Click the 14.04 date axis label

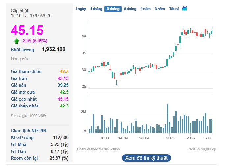click(123, 138)
